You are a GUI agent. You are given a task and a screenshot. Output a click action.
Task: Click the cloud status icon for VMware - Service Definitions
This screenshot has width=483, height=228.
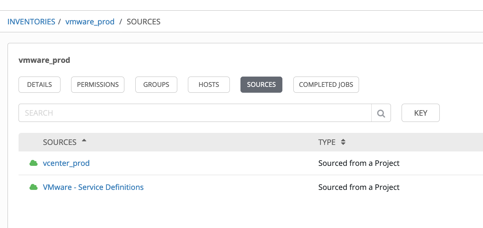(33, 187)
